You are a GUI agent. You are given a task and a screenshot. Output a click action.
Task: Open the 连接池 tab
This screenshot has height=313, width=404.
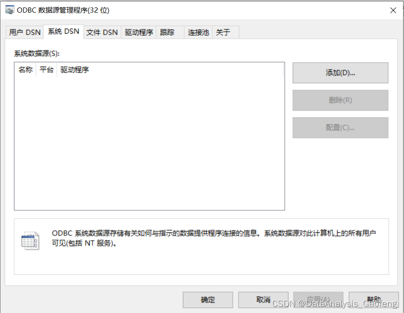pyautogui.click(x=198, y=32)
